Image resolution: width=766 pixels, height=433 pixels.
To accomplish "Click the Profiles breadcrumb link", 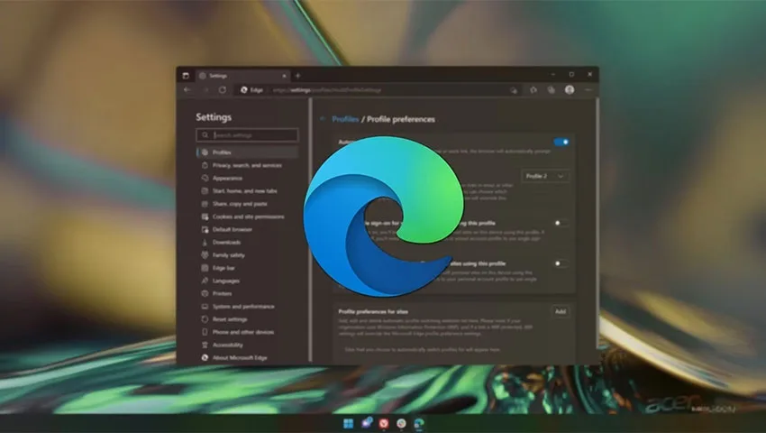I will (345, 119).
